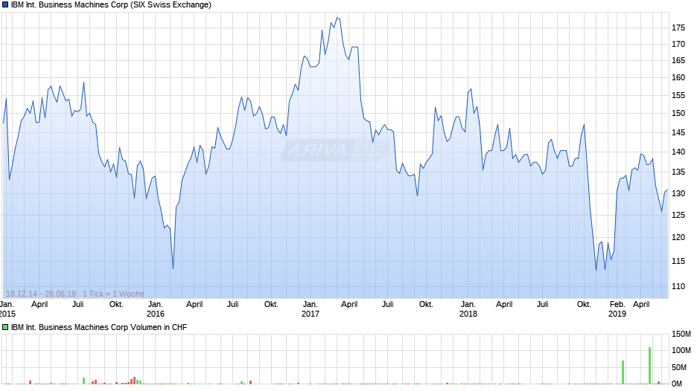
Task: Click the green legend square for IBM Volumen
Action: [x=5, y=327]
